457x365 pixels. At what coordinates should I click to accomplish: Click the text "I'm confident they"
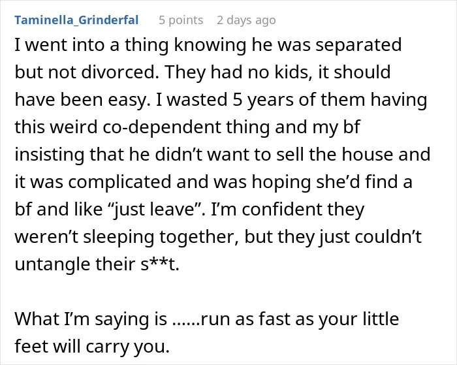287,209
